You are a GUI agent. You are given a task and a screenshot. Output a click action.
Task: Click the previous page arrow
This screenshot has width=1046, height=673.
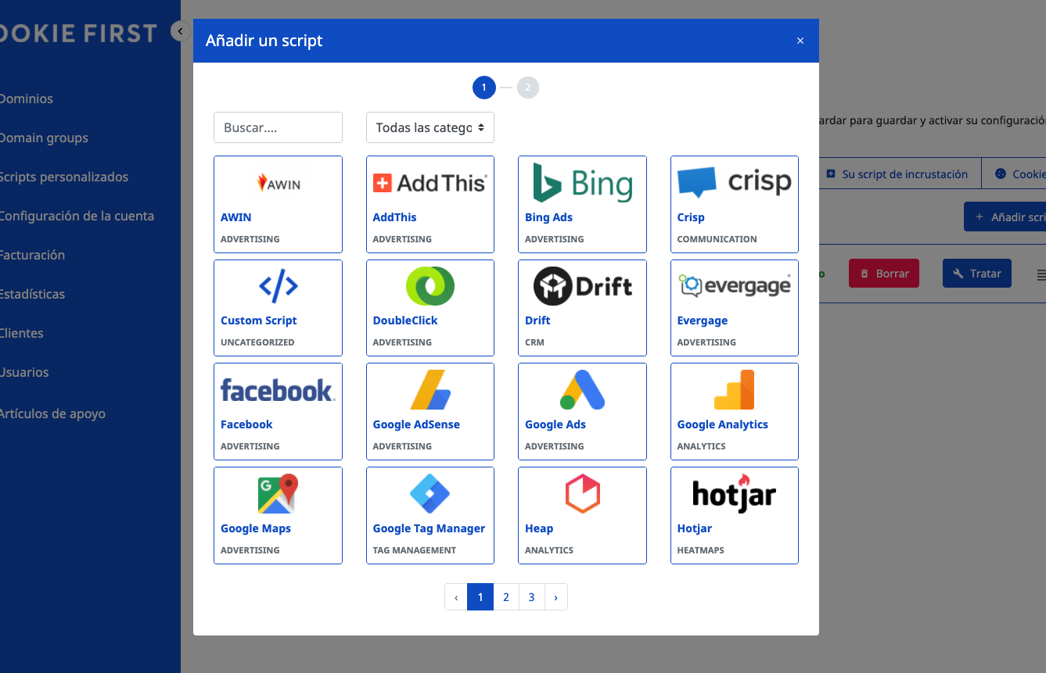(456, 597)
